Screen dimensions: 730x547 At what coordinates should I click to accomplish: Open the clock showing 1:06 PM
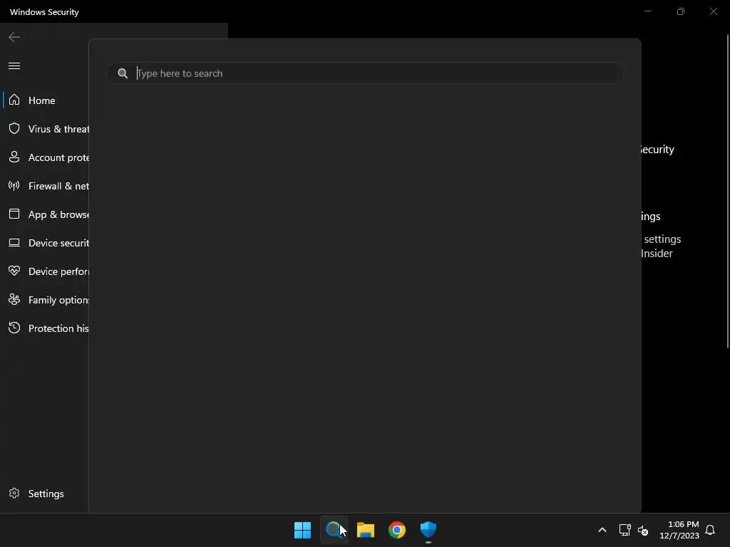[x=679, y=530]
